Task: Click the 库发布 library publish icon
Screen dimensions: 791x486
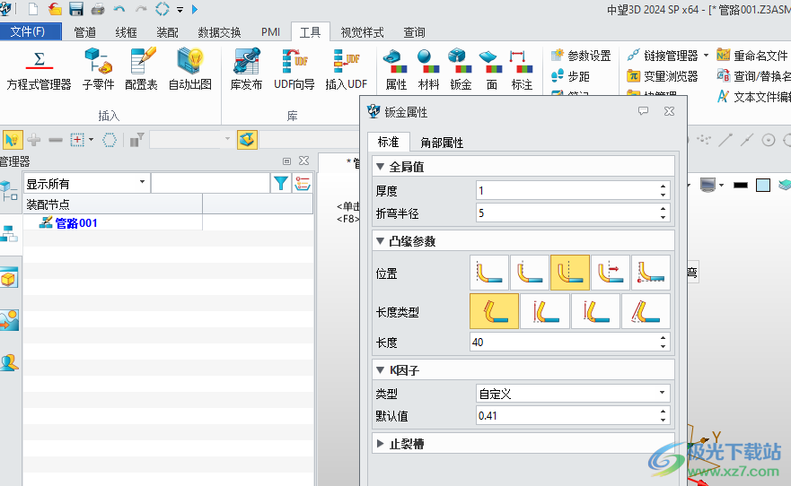Action: coord(246,70)
